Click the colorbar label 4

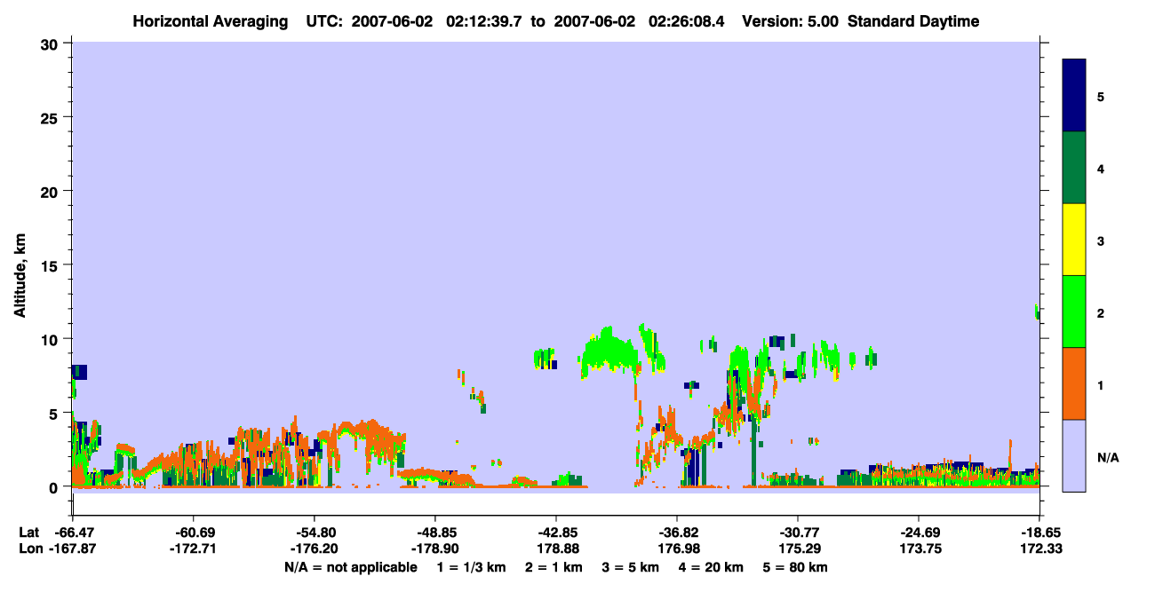1101,168
